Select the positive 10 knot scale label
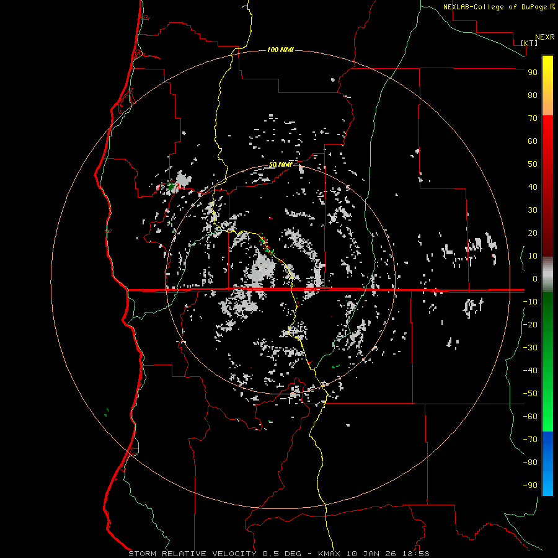The height and width of the screenshot is (558, 558). pos(533,256)
